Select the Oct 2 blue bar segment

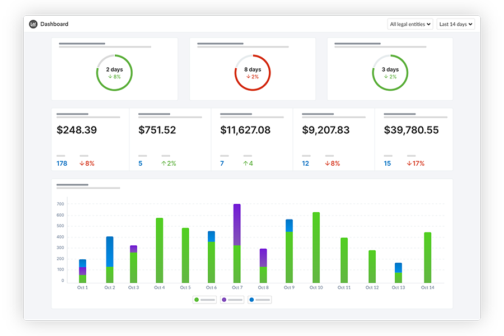point(110,251)
